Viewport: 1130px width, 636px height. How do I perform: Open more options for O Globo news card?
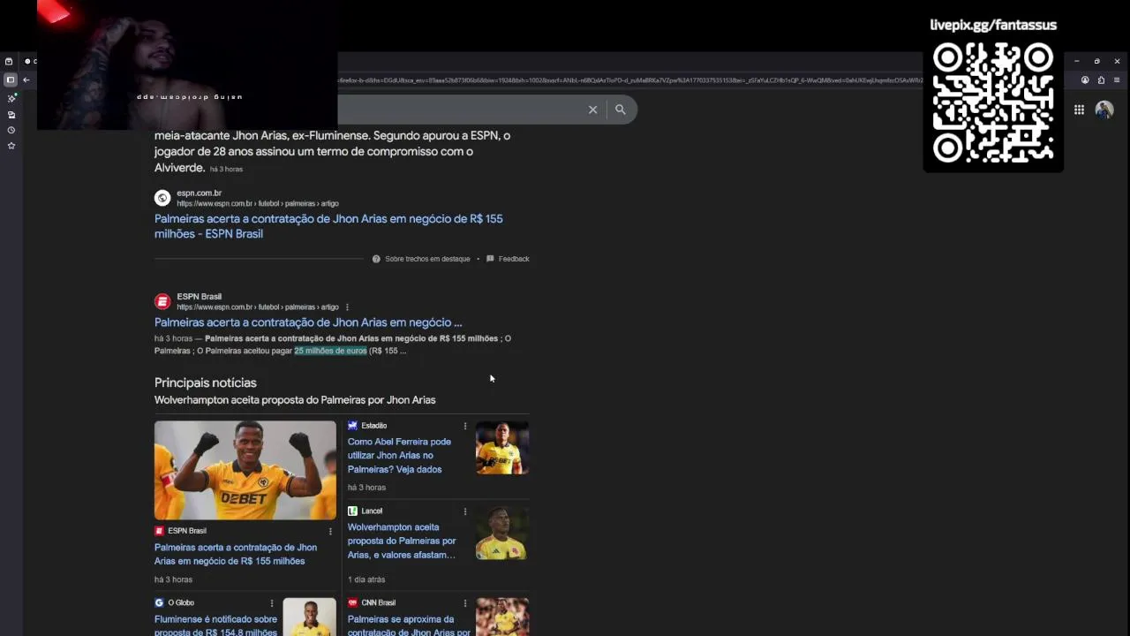coord(272,602)
